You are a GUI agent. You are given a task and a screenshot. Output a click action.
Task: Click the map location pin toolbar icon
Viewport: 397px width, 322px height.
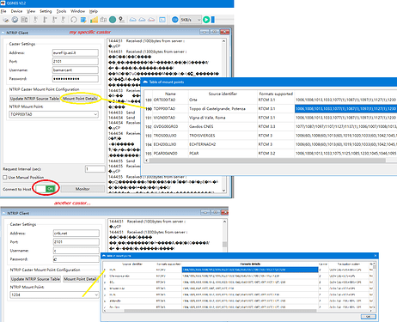coord(122,20)
